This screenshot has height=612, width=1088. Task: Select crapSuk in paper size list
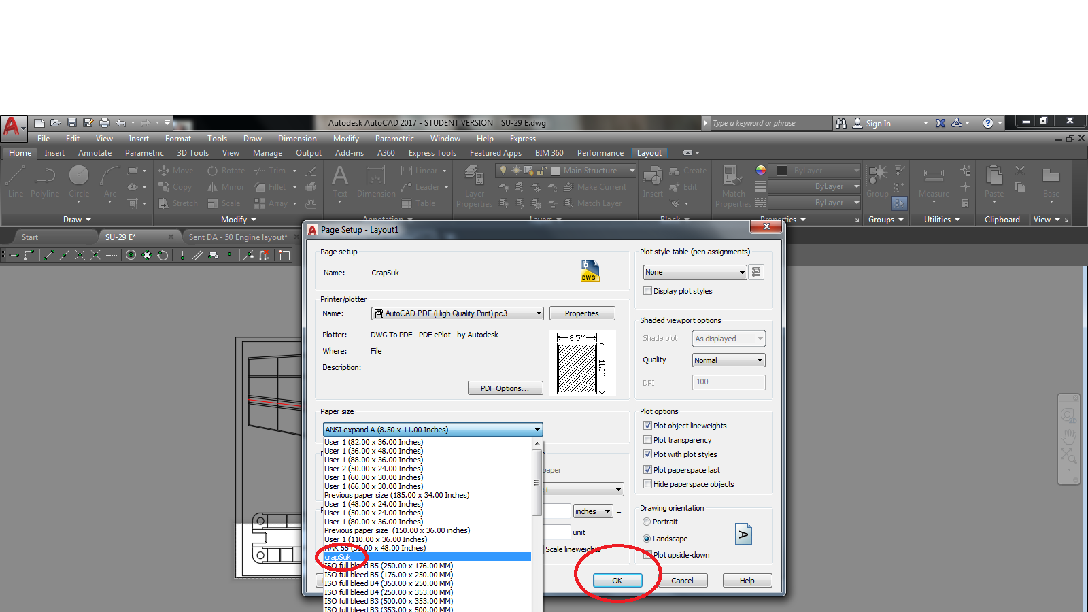(427, 557)
